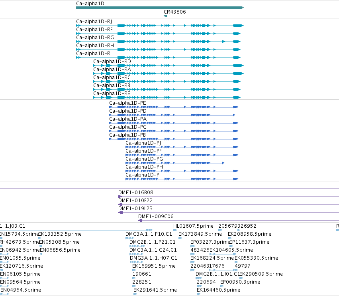Select EST EK120716.5prime

[22, 266]
